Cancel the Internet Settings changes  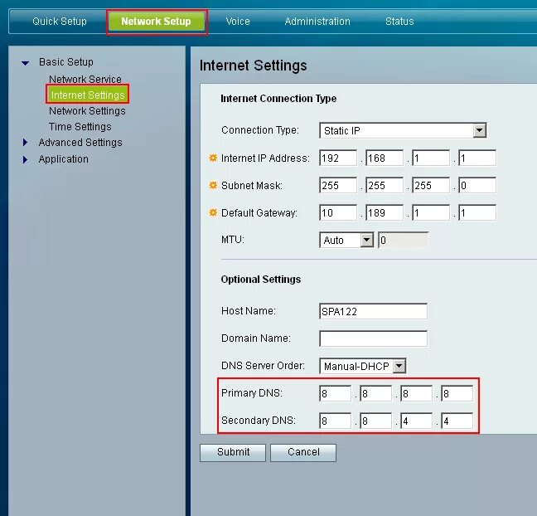click(x=303, y=453)
